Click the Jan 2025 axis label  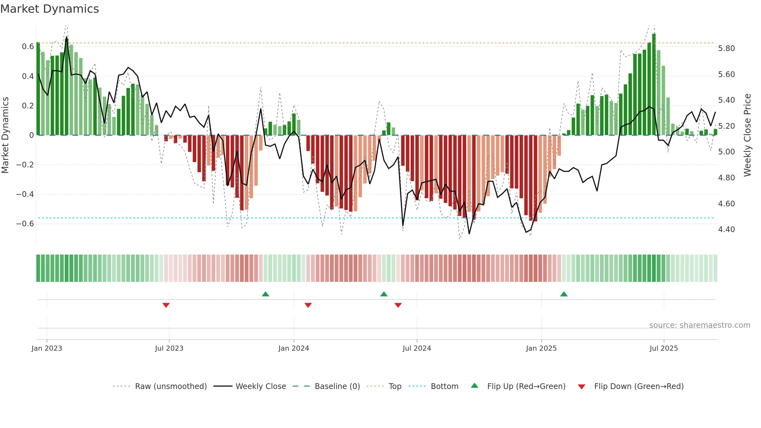click(542, 348)
